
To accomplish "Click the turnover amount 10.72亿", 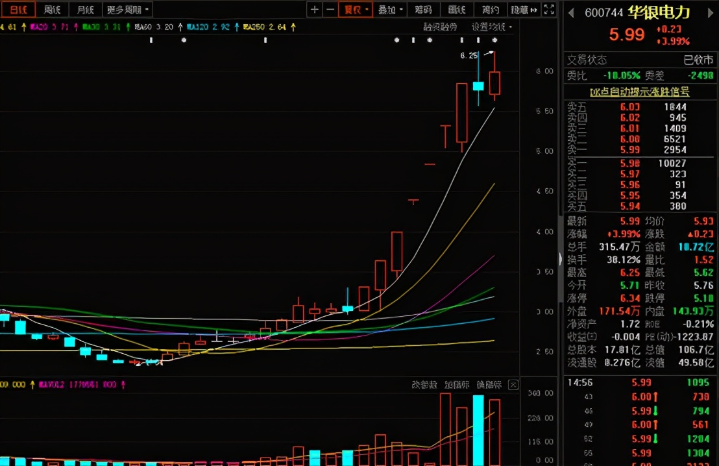I will [x=696, y=247].
